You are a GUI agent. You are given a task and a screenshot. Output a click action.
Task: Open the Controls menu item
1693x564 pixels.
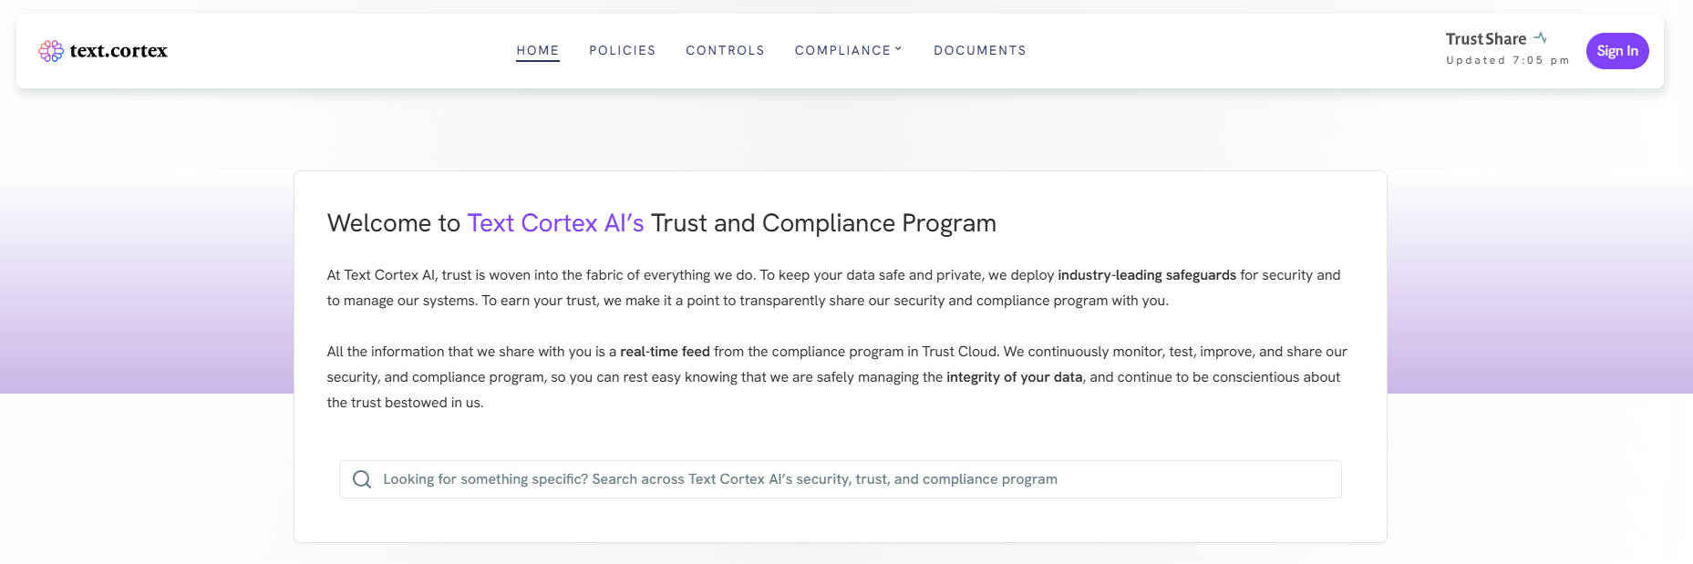[x=726, y=51]
